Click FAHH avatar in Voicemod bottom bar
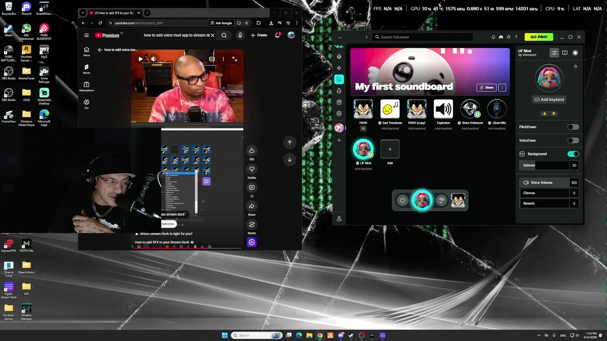The width and height of the screenshot is (607, 341). [x=458, y=200]
